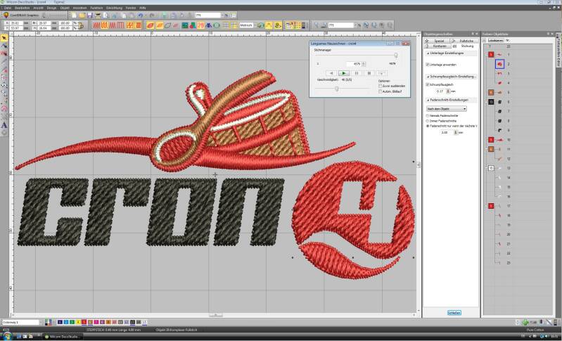The width and height of the screenshot is (562, 341).
Task: Enable the 'Zuvor ausblenden' option
Action: (x=381, y=86)
